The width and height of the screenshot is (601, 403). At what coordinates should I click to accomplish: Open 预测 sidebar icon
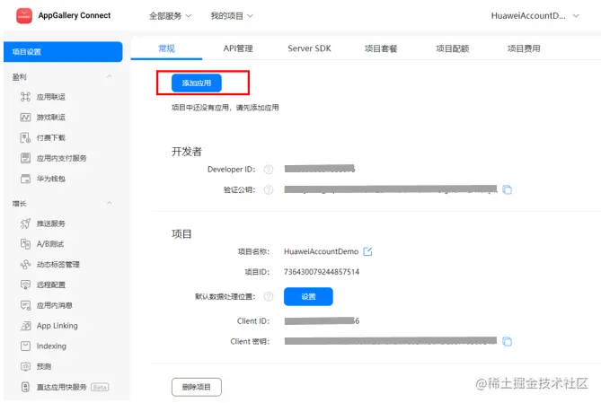point(25,366)
